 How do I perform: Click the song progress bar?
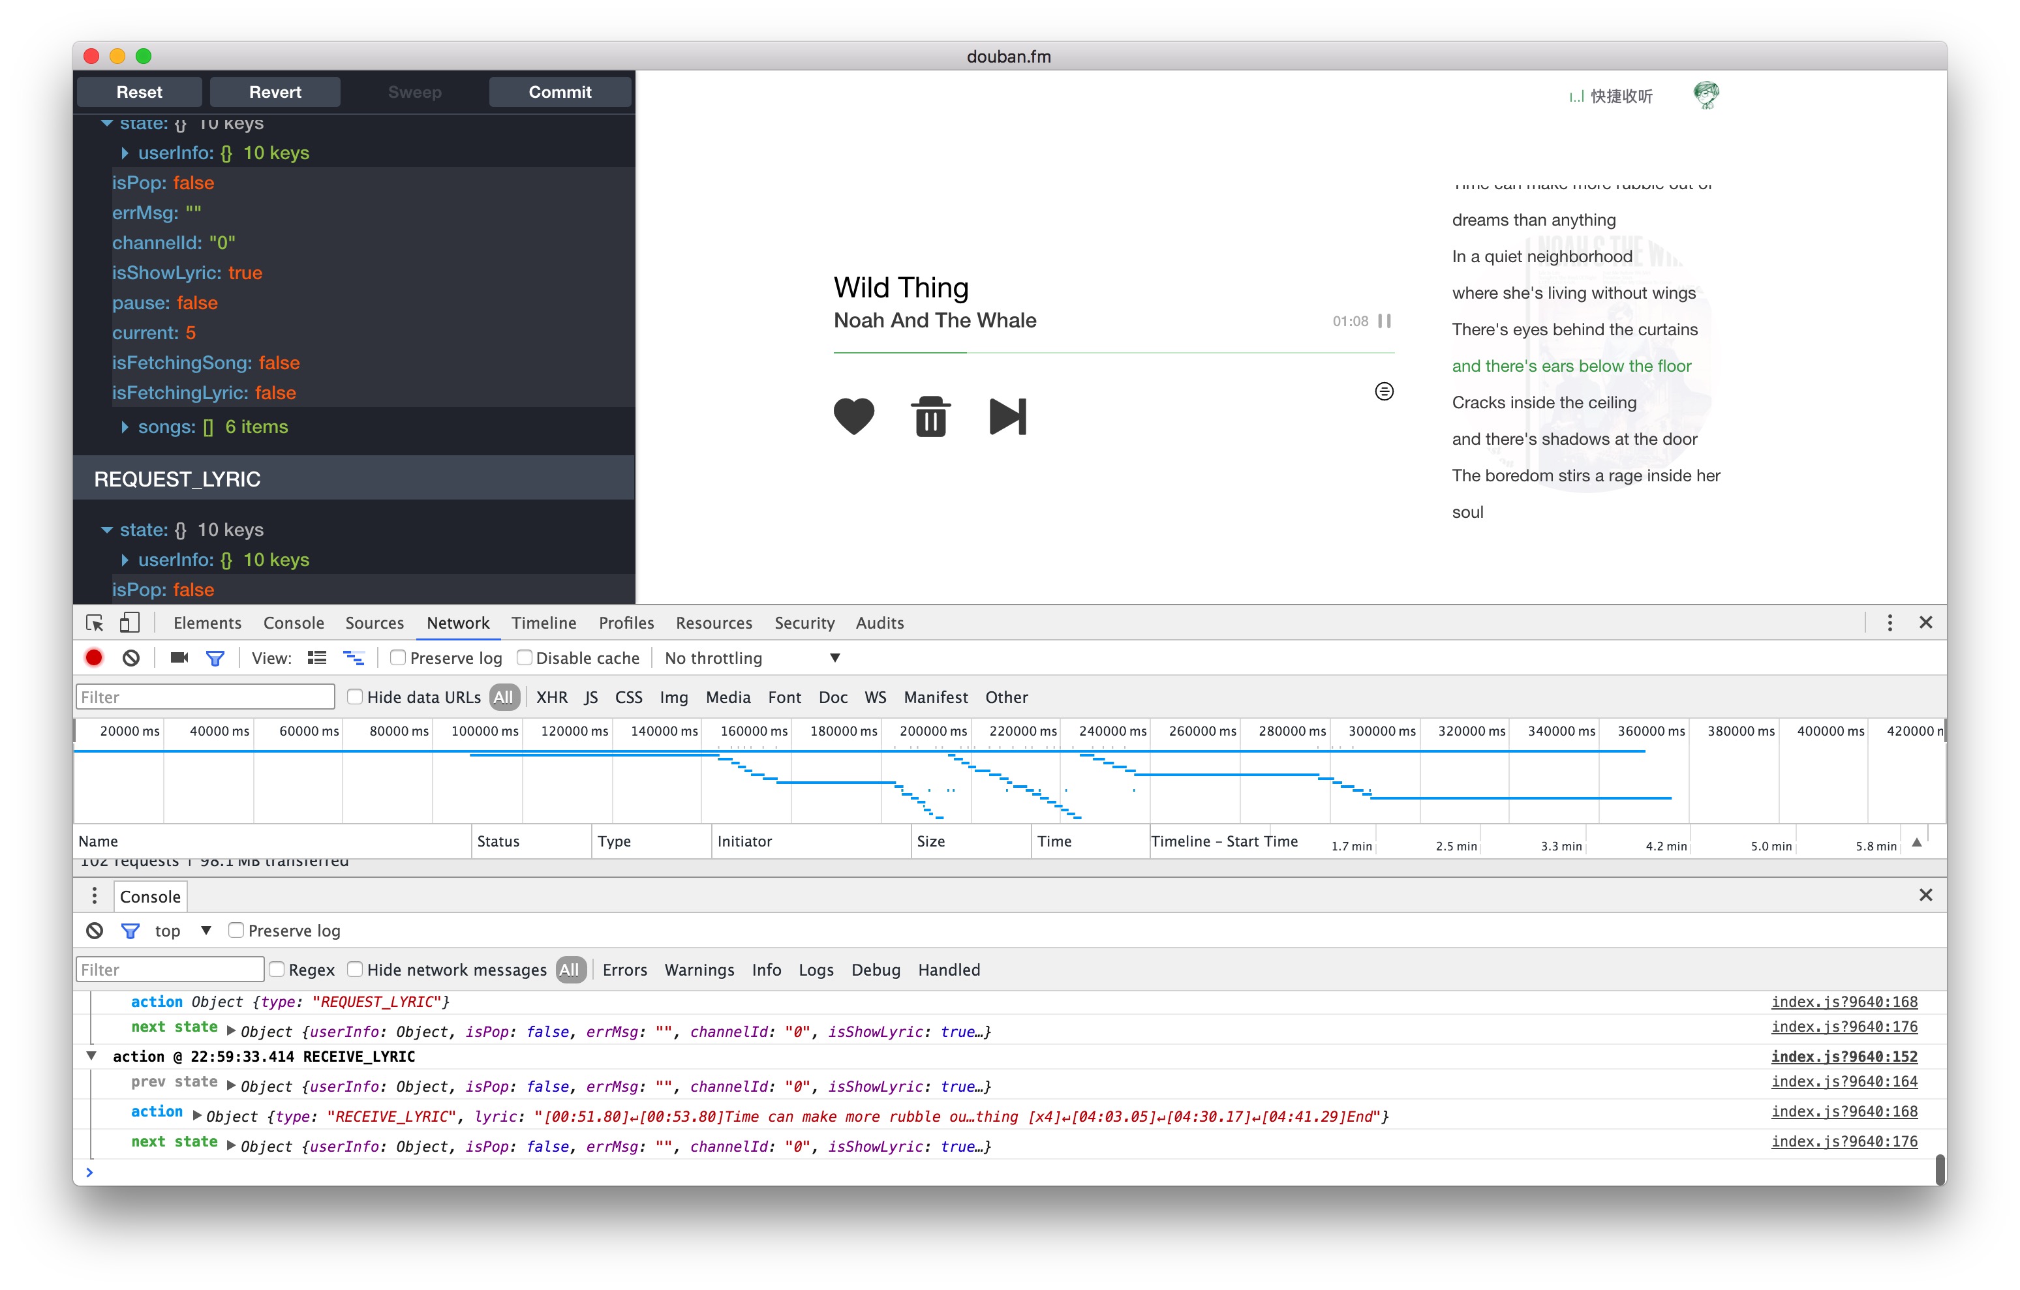pos(1113,353)
